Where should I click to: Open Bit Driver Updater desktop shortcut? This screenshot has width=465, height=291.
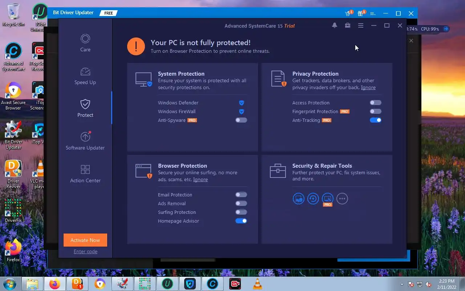pyautogui.click(x=13, y=136)
